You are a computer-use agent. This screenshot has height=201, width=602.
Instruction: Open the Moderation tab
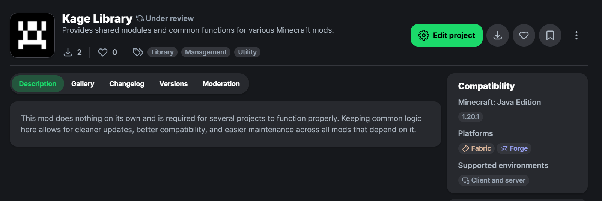(x=221, y=84)
